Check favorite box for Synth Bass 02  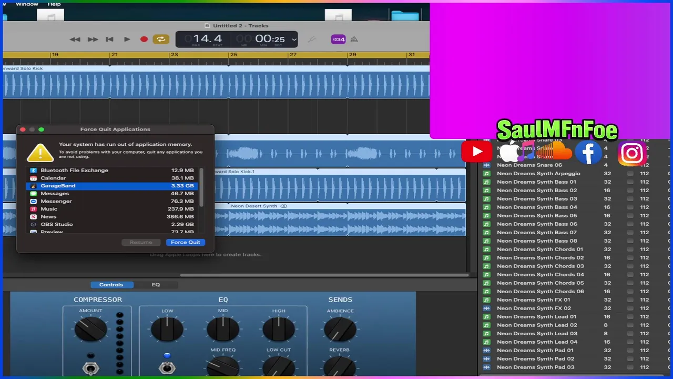630,191
